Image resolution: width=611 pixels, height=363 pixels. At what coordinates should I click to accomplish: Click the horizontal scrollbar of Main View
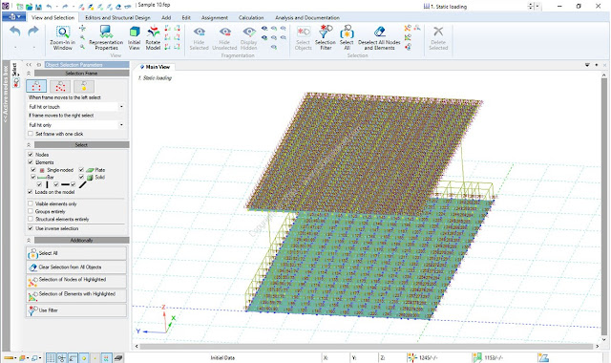(x=367, y=346)
